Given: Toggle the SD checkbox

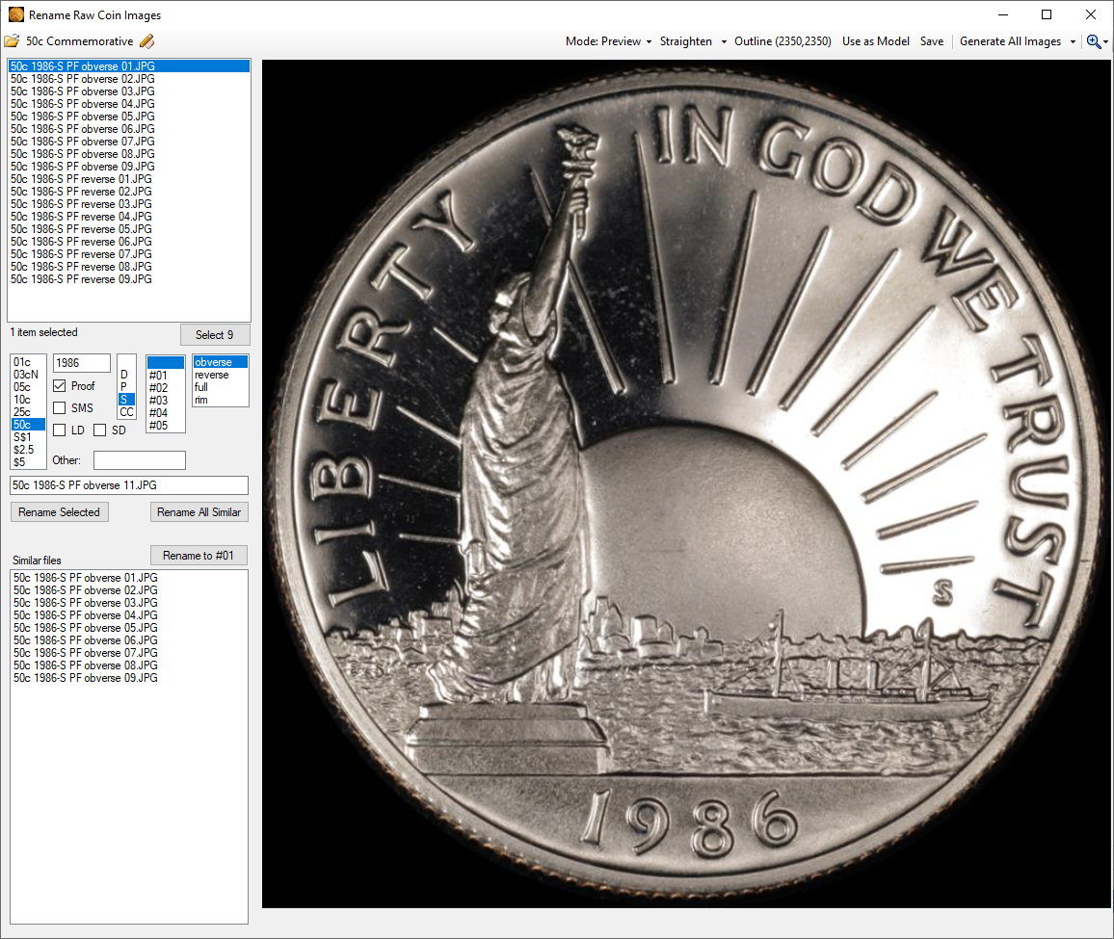Looking at the screenshot, I should point(99,430).
